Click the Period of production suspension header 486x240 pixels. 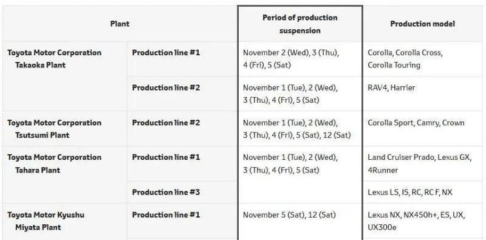click(x=300, y=24)
